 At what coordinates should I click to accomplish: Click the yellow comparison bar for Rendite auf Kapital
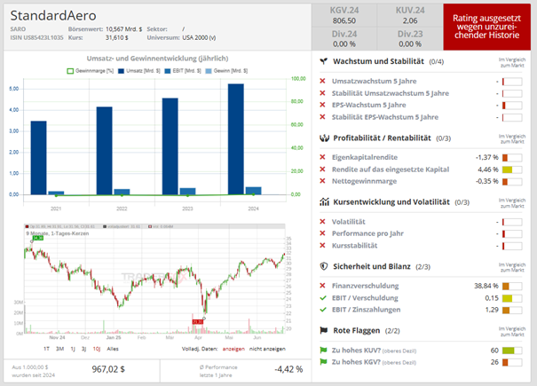(x=512, y=169)
